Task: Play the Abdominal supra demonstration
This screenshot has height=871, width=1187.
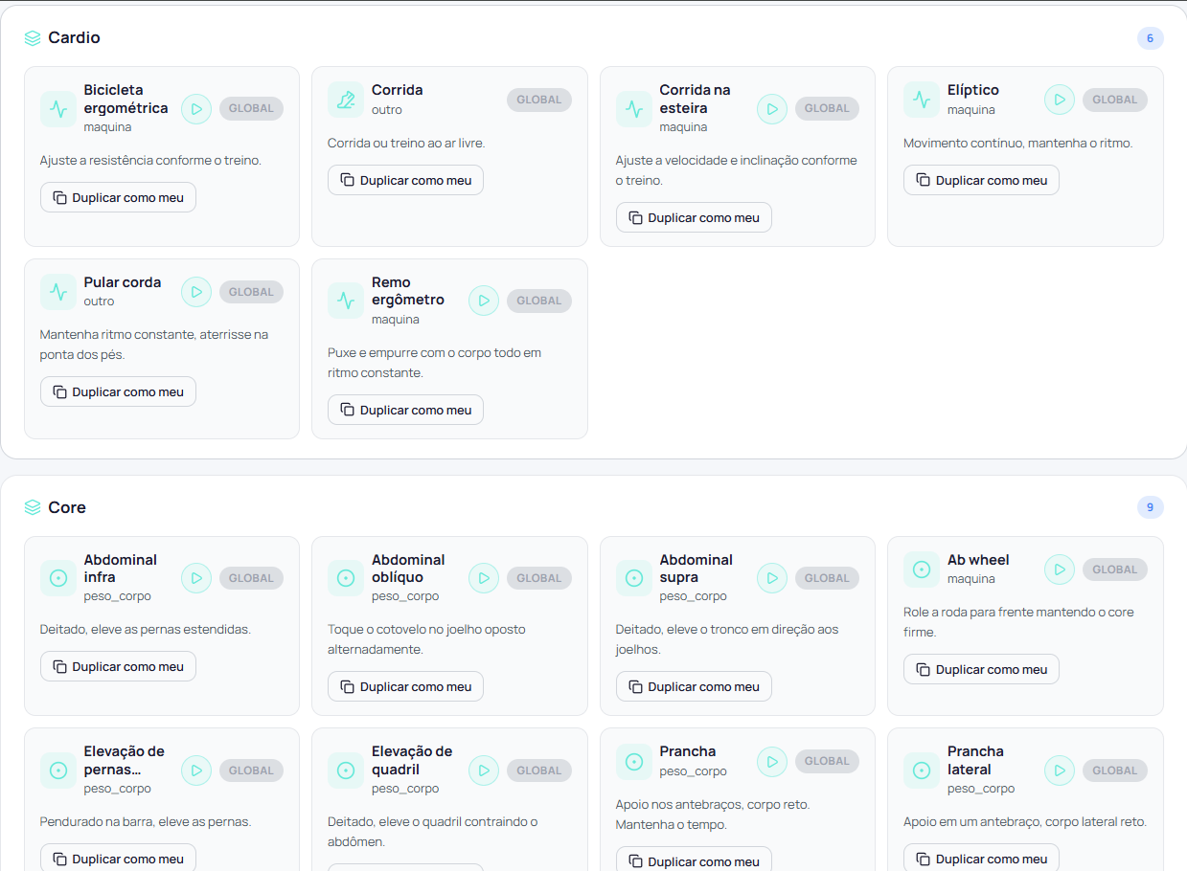Action: [x=772, y=578]
